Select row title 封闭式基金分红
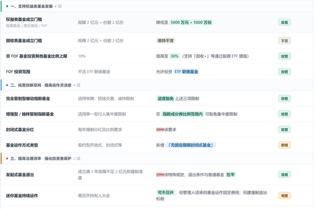This screenshot has height=209, width=314. pyautogui.click(x=20, y=130)
